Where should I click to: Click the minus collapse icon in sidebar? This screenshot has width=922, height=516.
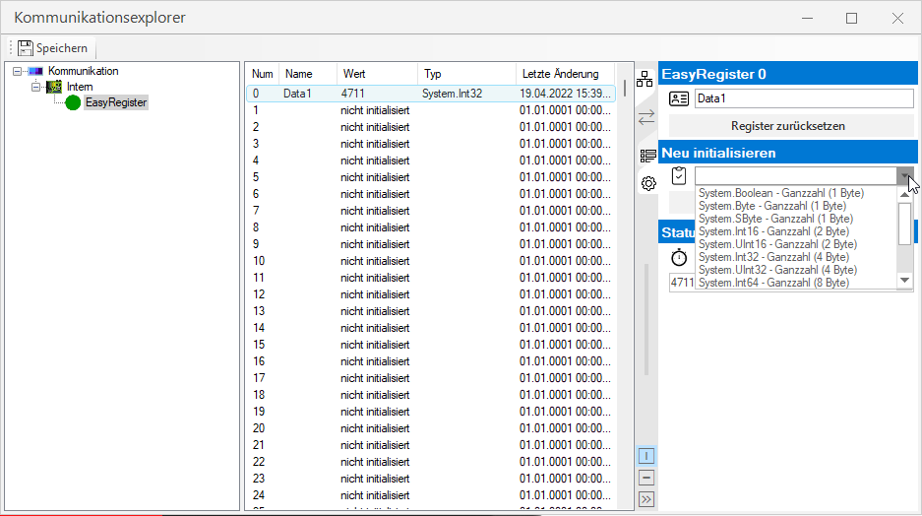pyautogui.click(x=646, y=478)
